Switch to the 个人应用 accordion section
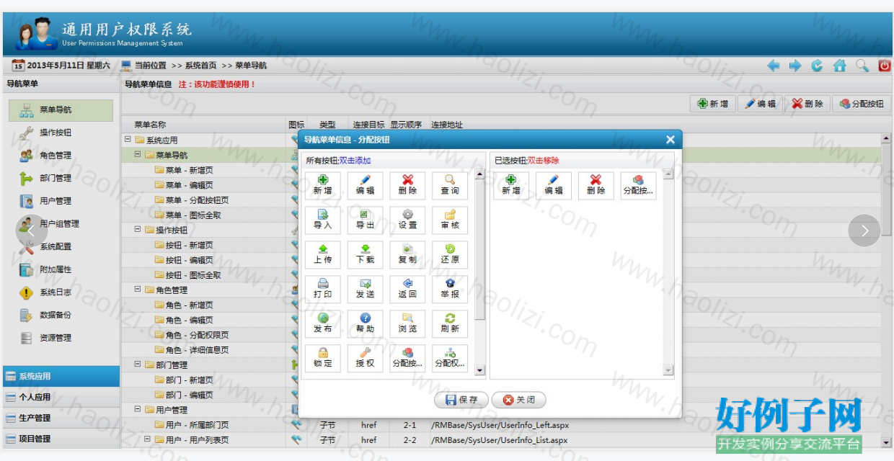Viewport: 894px width, 461px height. click(61, 397)
